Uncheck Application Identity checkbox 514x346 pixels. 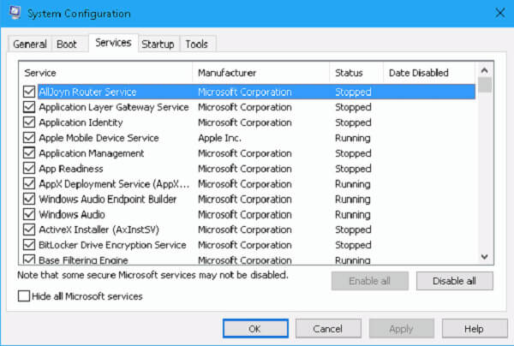coord(29,122)
